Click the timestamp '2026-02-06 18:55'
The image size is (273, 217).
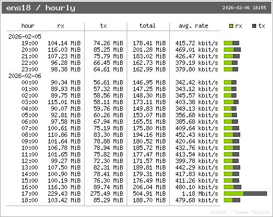pyautogui.click(x=244, y=8)
